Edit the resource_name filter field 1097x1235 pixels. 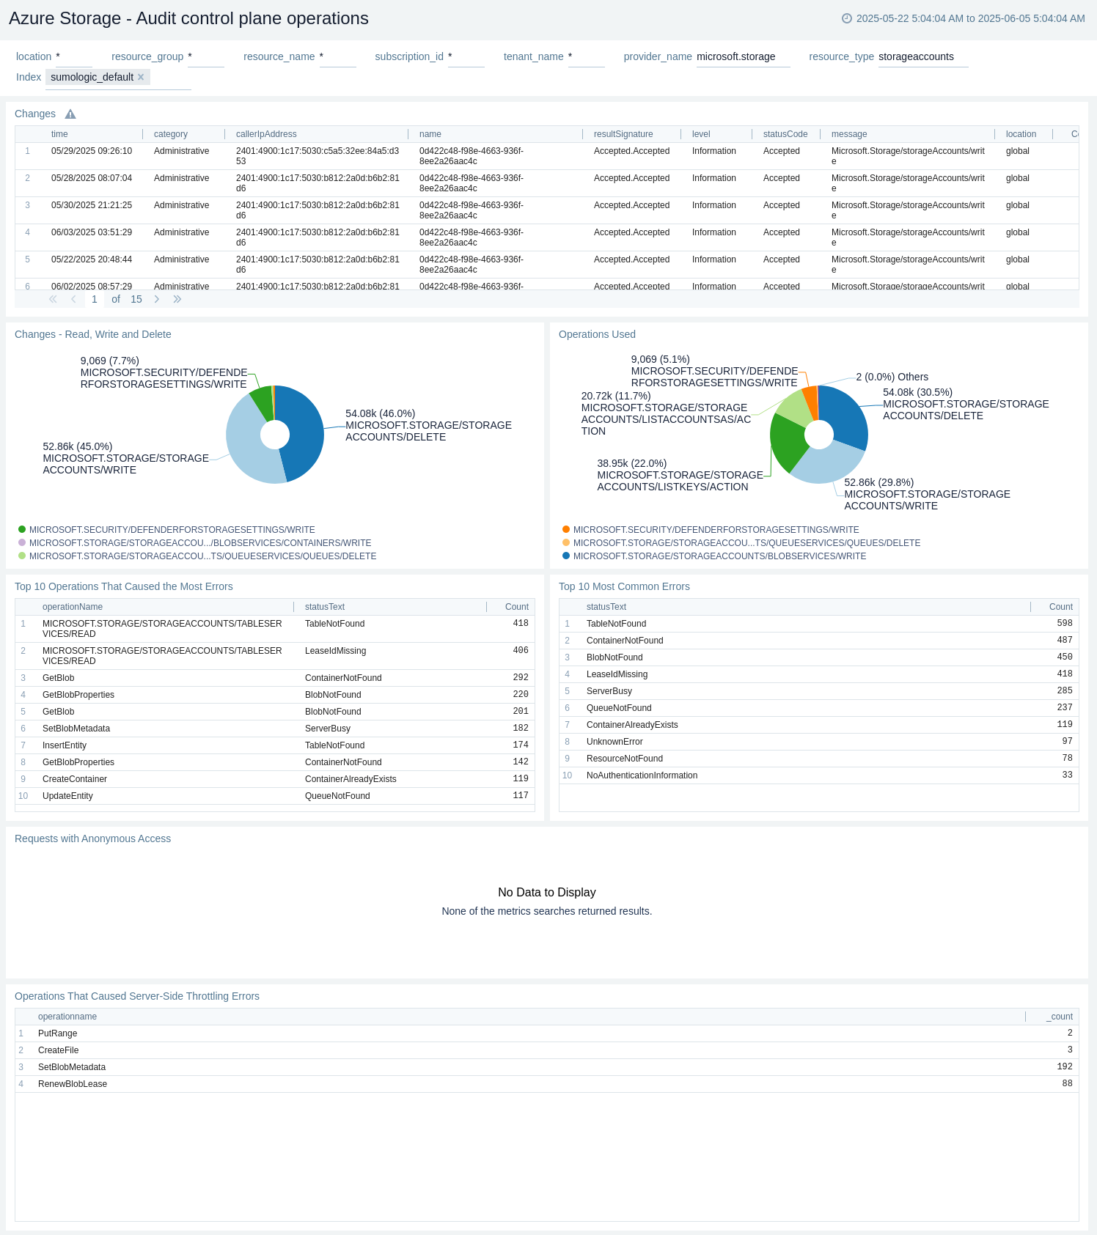tap(337, 57)
